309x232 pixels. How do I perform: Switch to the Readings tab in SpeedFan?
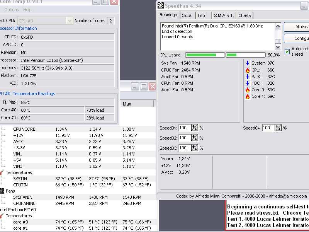tap(168, 15)
